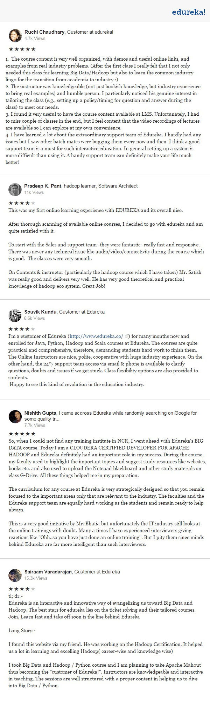The image size is (210, 701).
Task: Click Nishith Gupta's five-star rating
Action: click(x=22, y=434)
